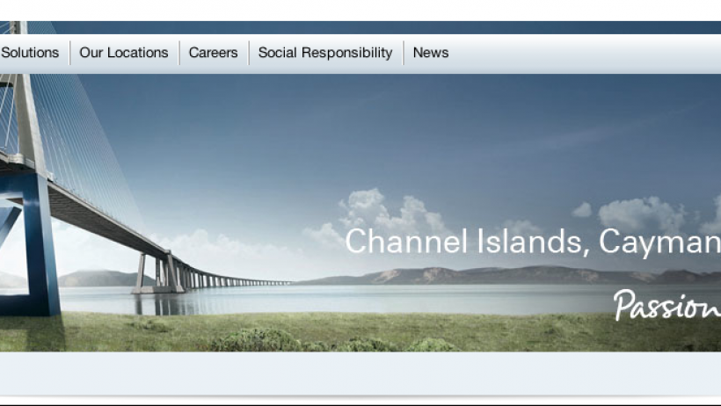Select Social Responsibility in navigation bar
The height and width of the screenshot is (406, 721).
pos(325,54)
